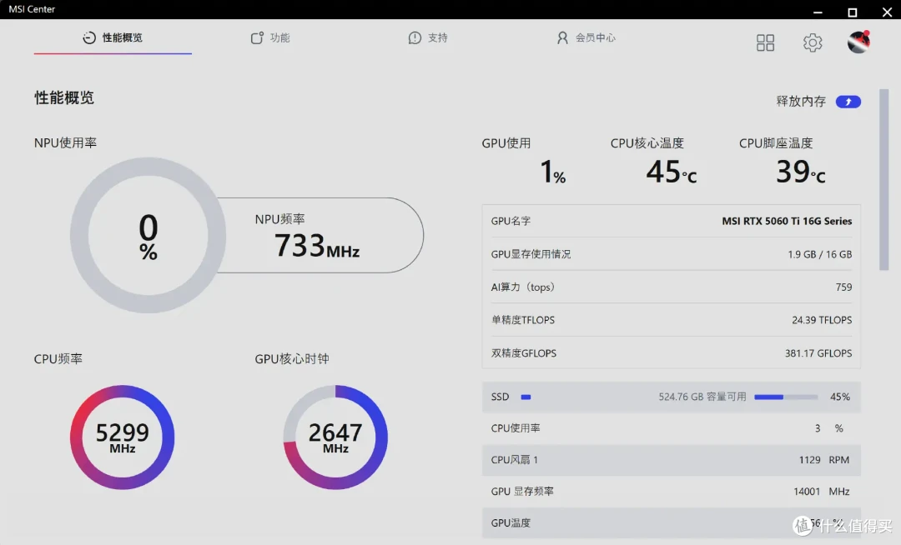Select the CPU风扇 1 row
The height and width of the screenshot is (545, 901).
tap(671, 460)
